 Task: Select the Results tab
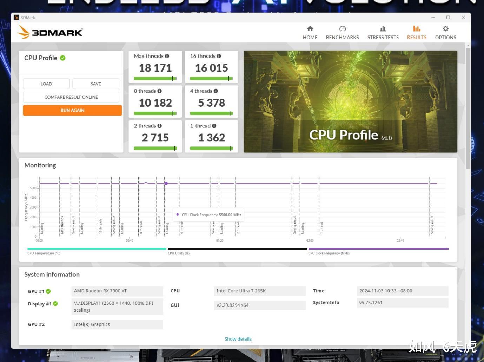coord(417,33)
